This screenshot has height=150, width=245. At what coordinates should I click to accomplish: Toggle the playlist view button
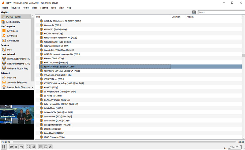[x=40, y=147]
